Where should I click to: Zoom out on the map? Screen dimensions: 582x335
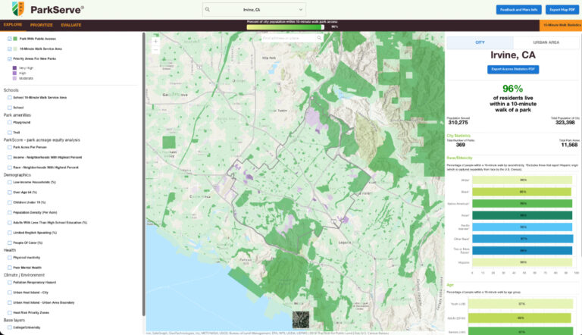pyautogui.click(x=156, y=50)
